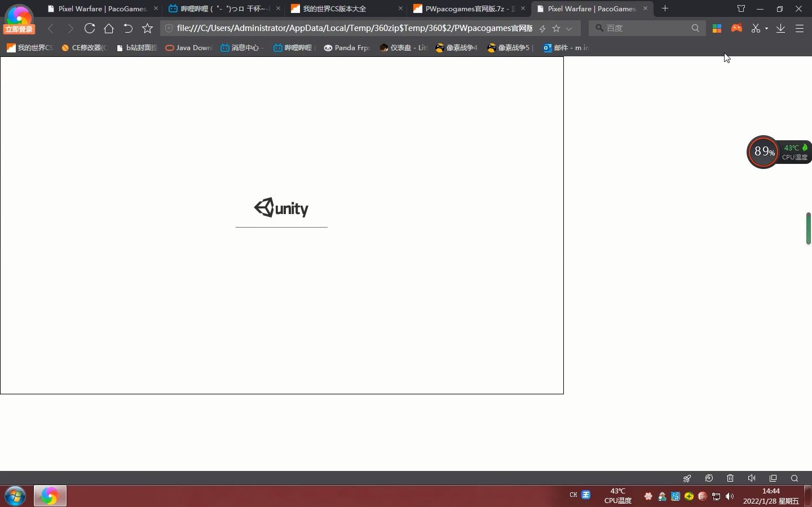Close the 我的世界CS版本大全 tab

point(401,8)
